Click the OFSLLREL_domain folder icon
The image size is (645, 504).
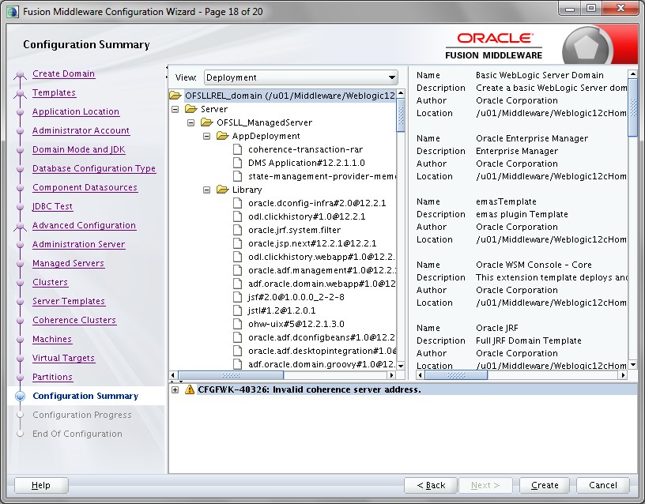(x=175, y=96)
